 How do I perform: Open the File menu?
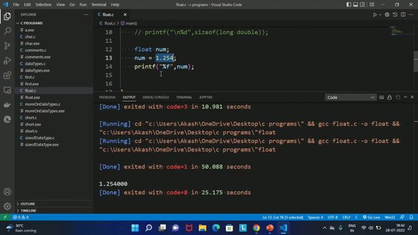coord(16,5)
